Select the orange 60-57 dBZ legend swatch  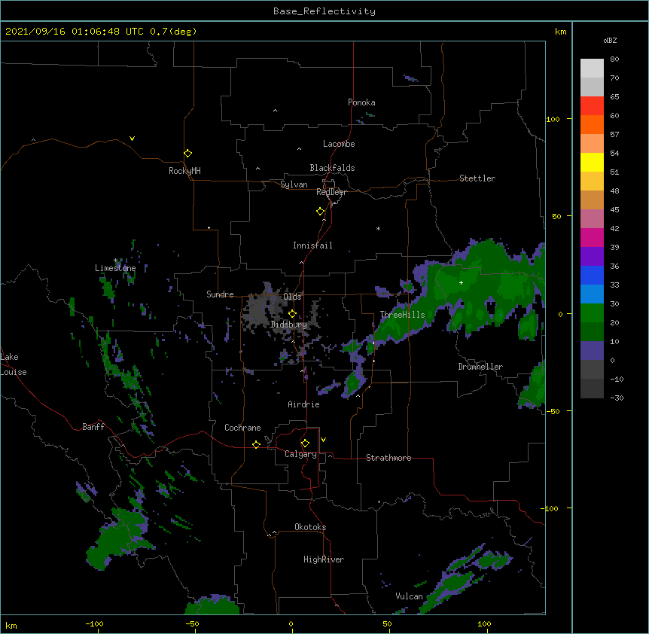pyautogui.click(x=592, y=124)
